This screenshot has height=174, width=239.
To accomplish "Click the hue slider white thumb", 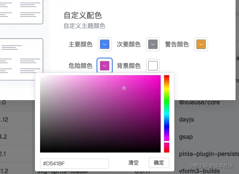I will [167, 142].
